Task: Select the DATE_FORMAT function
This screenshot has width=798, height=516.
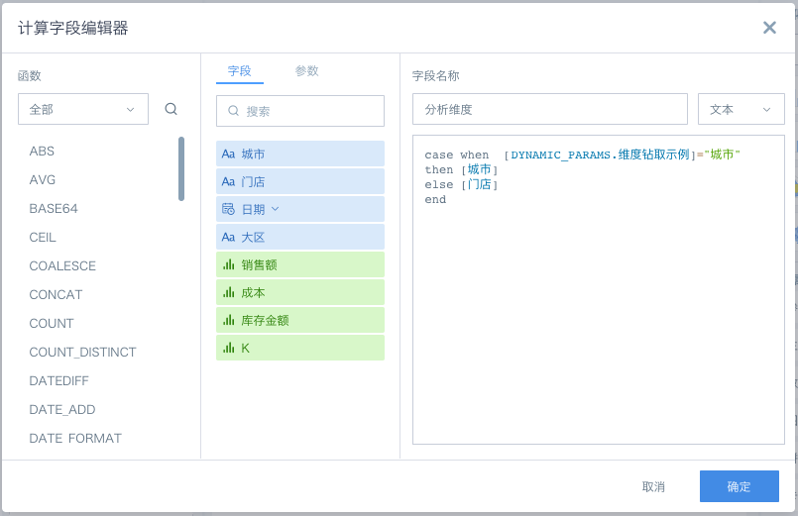Action: point(75,438)
